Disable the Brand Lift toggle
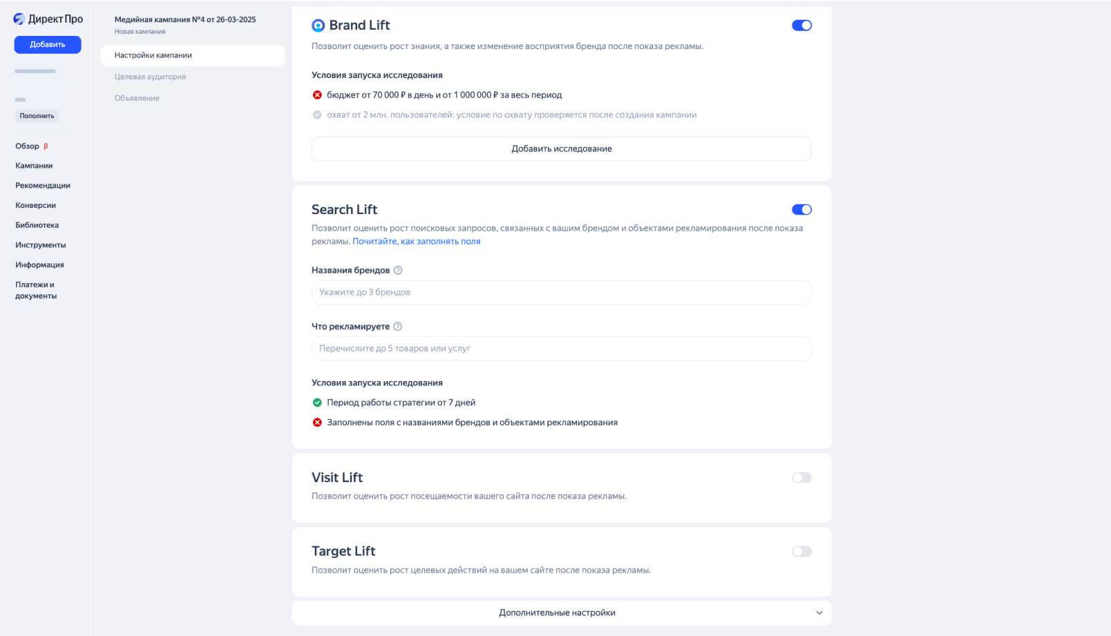This screenshot has width=1111, height=636. (x=801, y=26)
